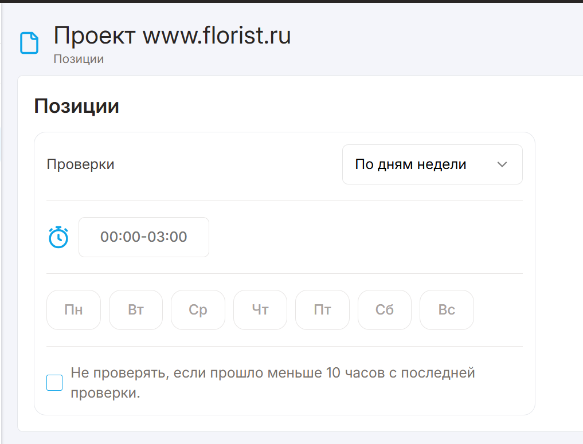
Task: Enable the Чт weekday button
Action: tap(260, 310)
